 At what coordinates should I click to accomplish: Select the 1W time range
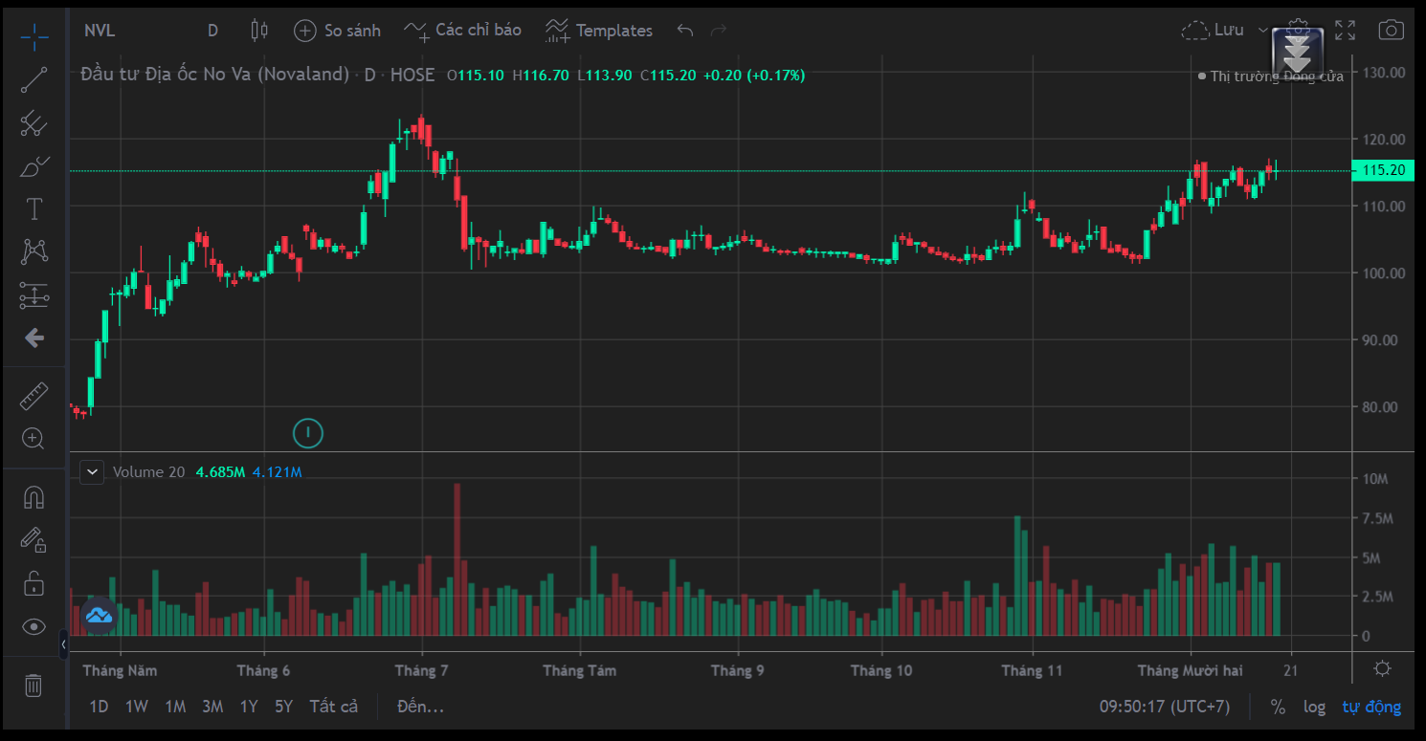[x=137, y=707]
